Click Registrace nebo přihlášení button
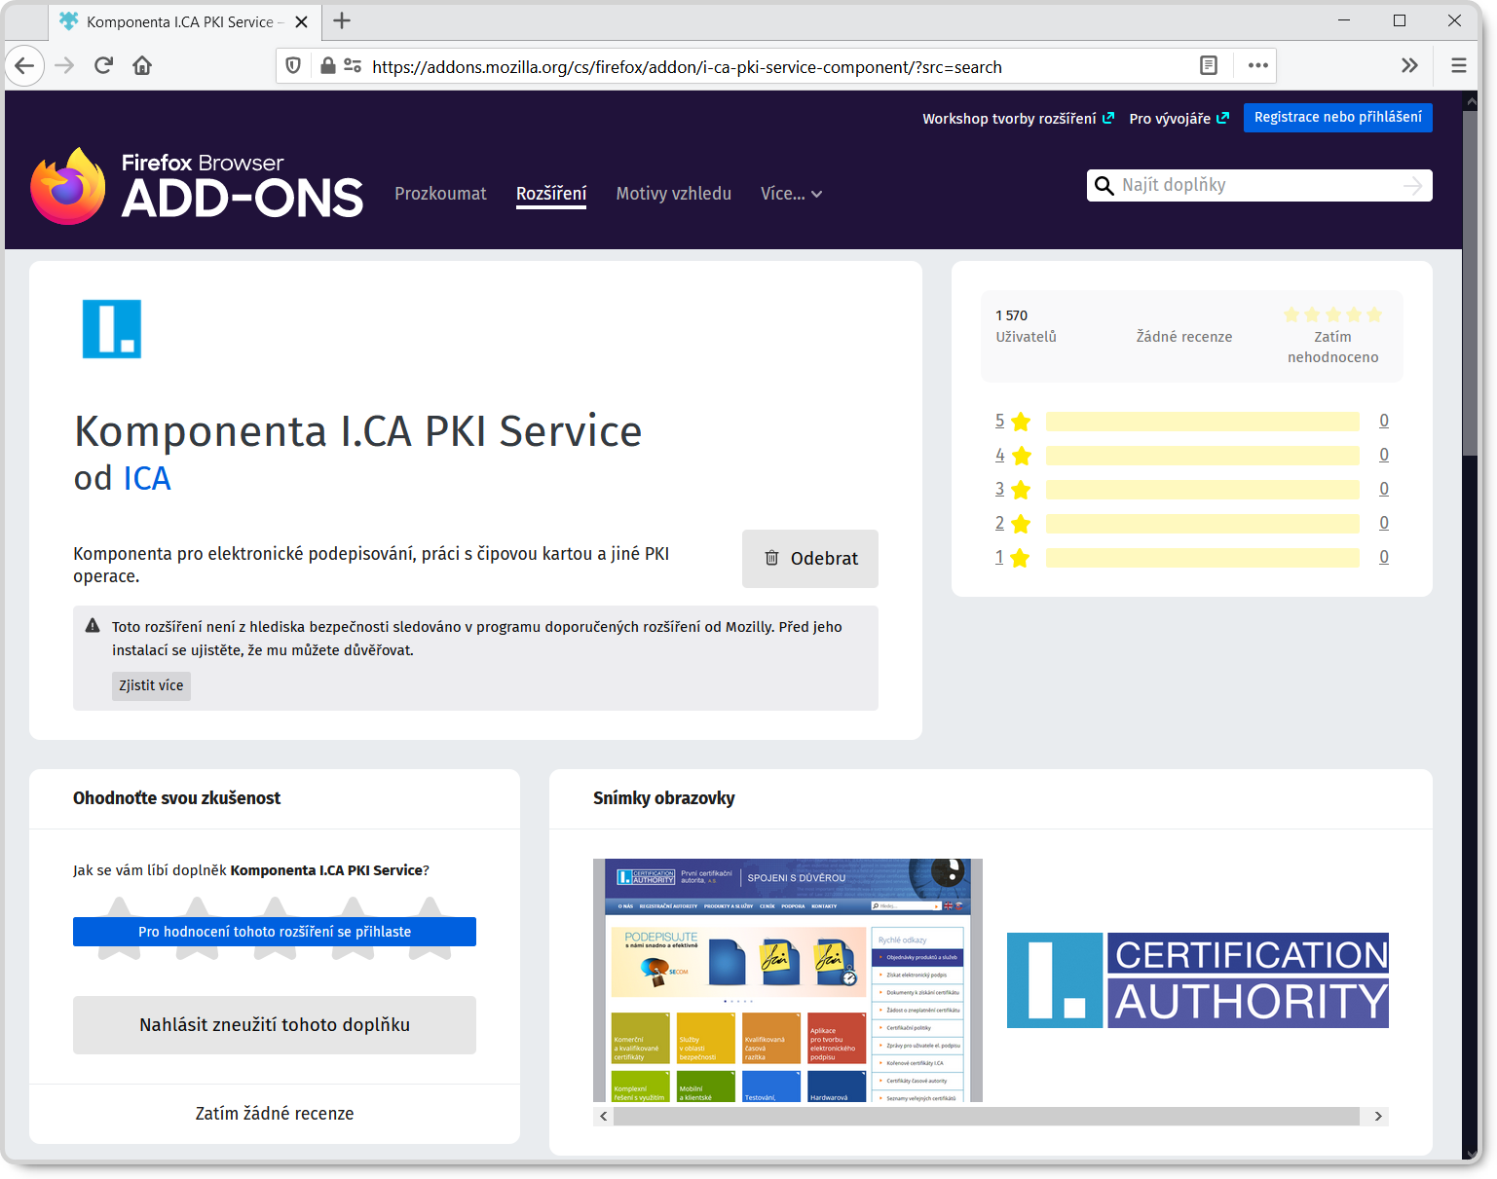Screen dimensions: 1497x1179 click(1338, 118)
